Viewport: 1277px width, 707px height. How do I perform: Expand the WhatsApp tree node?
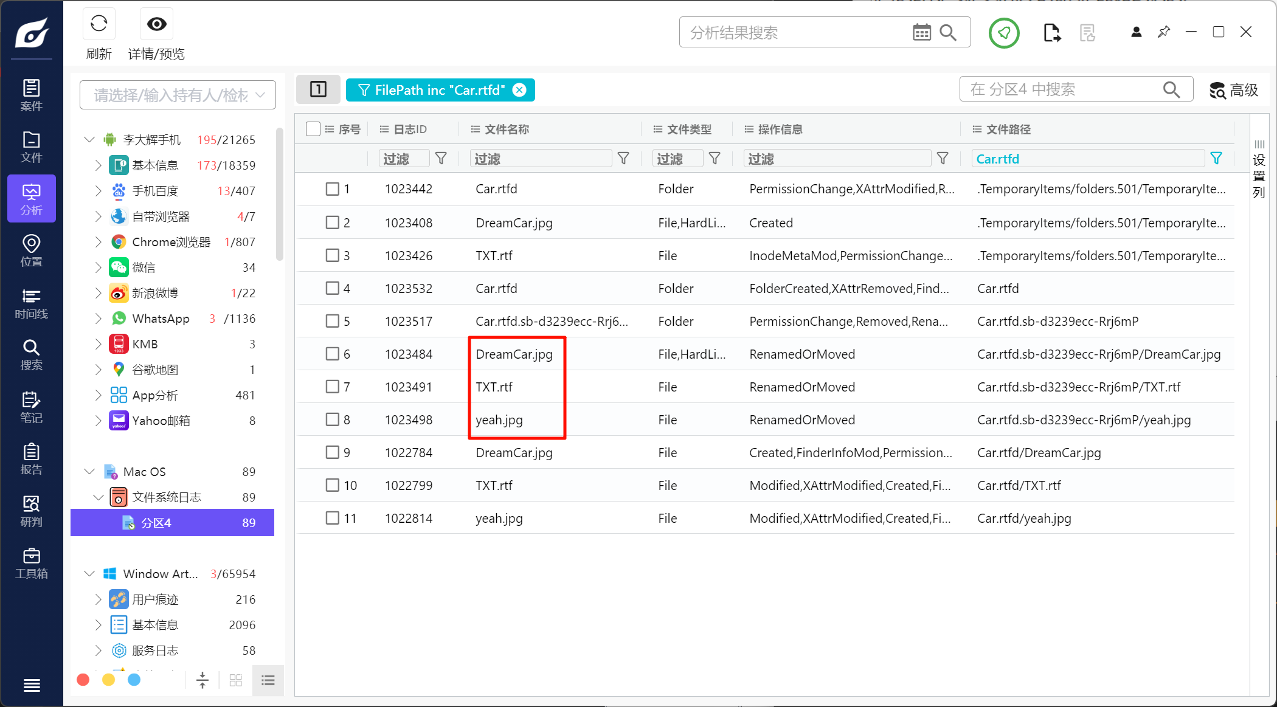tap(98, 319)
